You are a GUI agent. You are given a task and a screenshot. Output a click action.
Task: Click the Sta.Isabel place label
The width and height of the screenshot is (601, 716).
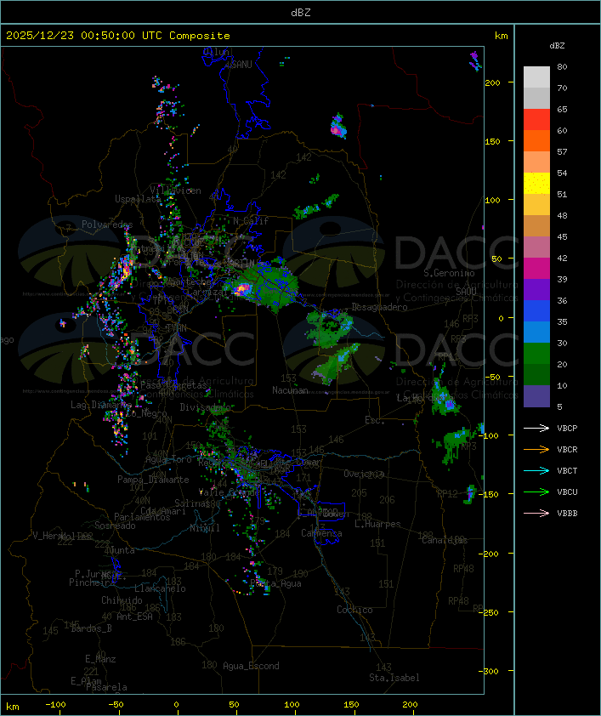coord(394,678)
